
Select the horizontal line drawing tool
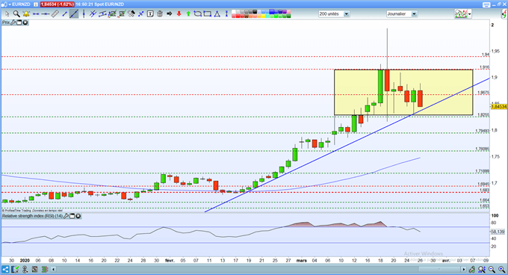(x=46, y=14)
